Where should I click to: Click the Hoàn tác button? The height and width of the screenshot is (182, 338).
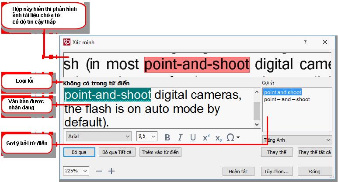click(x=238, y=171)
